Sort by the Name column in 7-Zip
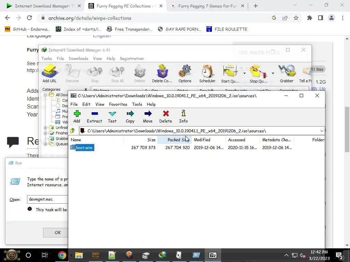Image resolution: width=350 pixels, height=262 pixels. click(x=96, y=140)
